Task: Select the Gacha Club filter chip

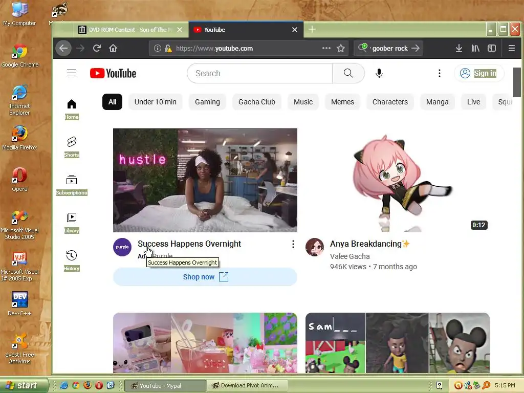Action: click(x=257, y=102)
